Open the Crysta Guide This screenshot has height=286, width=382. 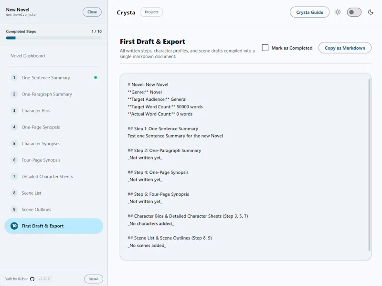309,12
